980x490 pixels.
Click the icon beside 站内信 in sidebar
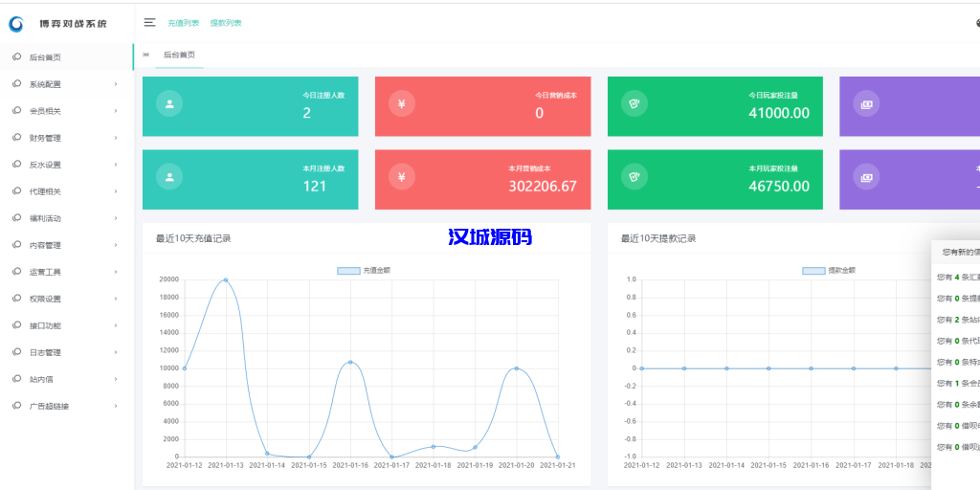[x=17, y=379]
